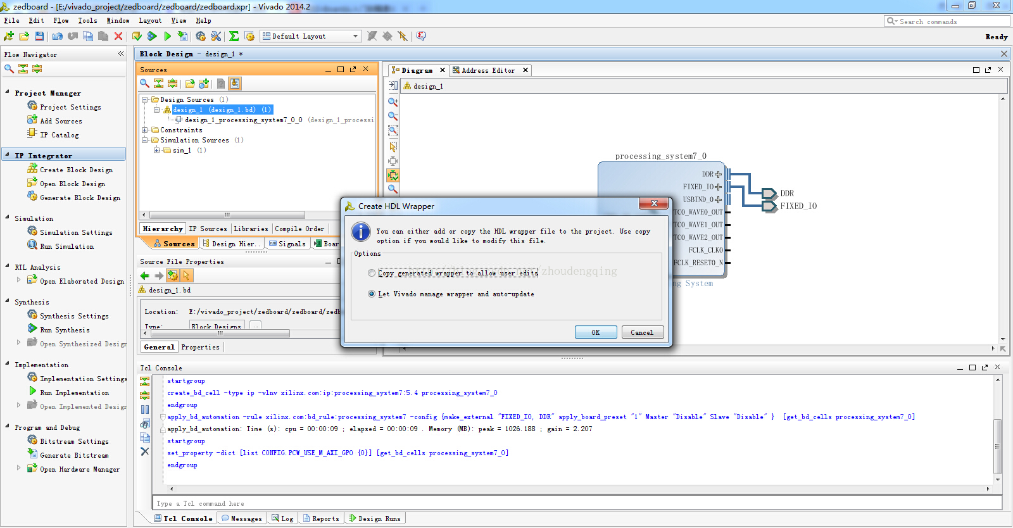The width and height of the screenshot is (1013, 528).
Task: Collapse design_1 block design node
Action: pos(157,110)
